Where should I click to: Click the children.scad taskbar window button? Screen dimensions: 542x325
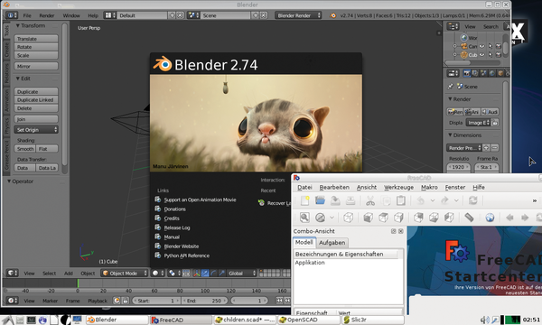(x=245, y=320)
